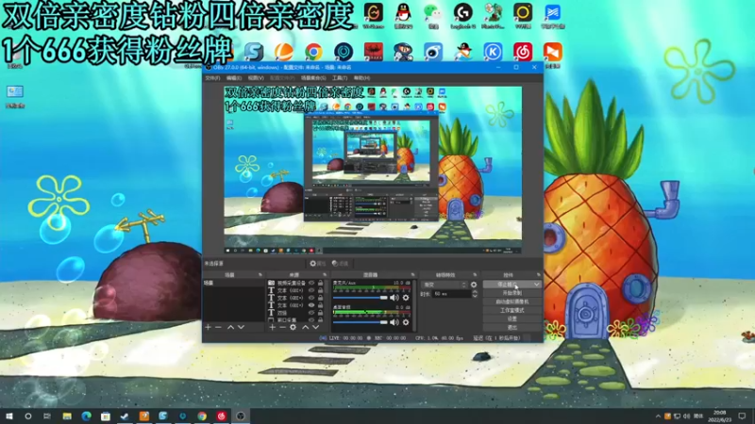
Task: Move the scene down with the arrow icon
Action: [241, 327]
